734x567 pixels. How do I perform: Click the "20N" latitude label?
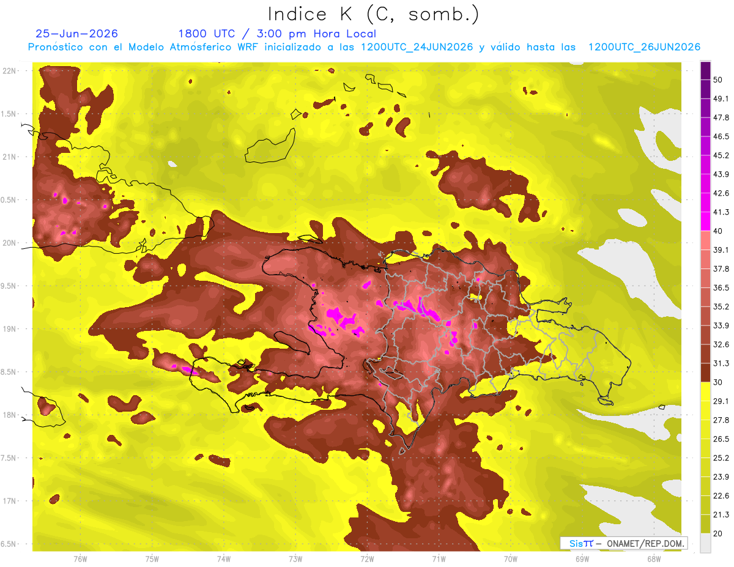point(10,243)
